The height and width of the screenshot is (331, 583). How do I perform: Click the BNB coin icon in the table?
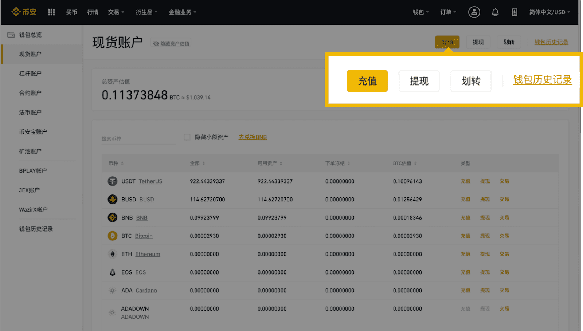(x=113, y=217)
